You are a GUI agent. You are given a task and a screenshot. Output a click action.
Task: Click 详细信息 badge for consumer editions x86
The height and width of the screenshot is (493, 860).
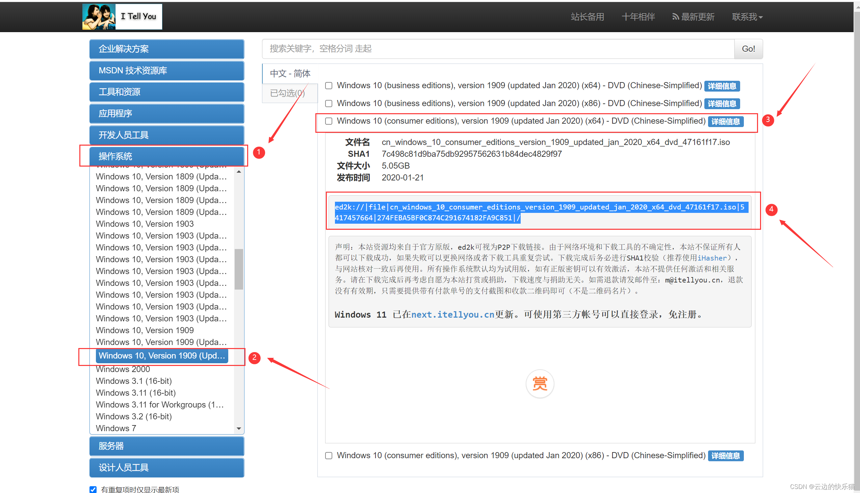[x=725, y=456]
